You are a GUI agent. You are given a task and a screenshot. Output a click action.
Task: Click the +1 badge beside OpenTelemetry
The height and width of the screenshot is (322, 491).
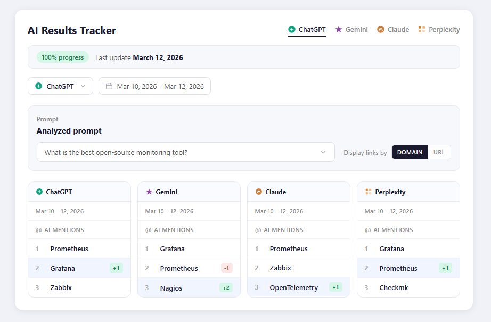click(335, 287)
